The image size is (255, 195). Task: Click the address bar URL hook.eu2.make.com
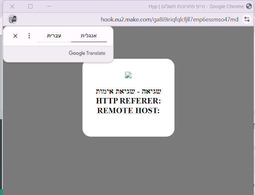point(169,19)
